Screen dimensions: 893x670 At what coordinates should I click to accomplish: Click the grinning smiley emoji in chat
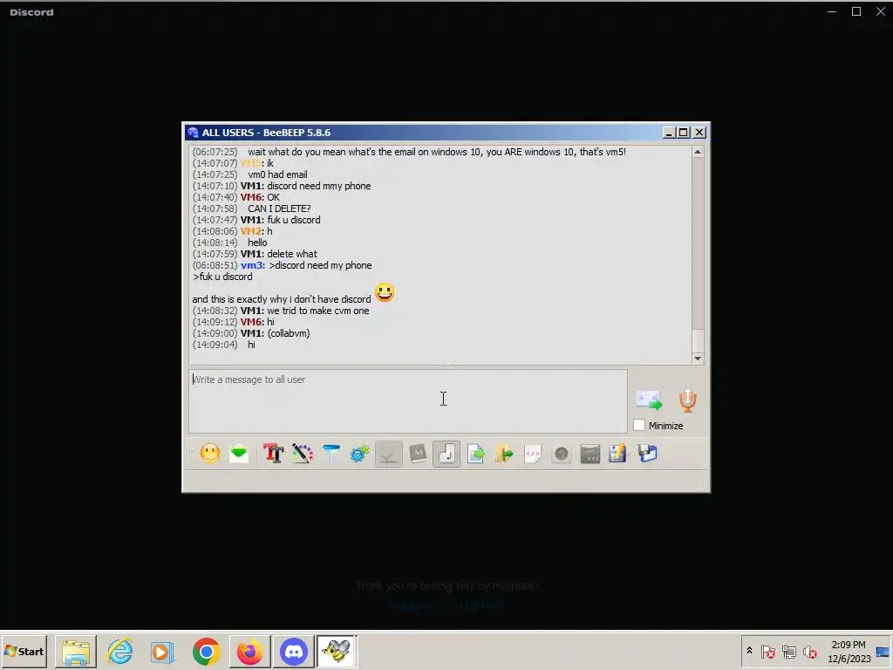[385, 292]
